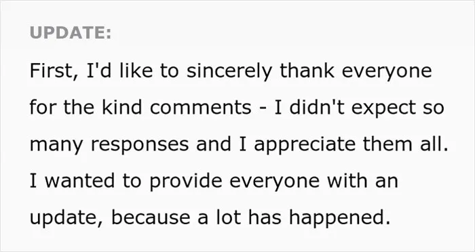Click the word 'update,' starting last line
The height and width of the screenshot is (252, 475).
click(66, 219)
